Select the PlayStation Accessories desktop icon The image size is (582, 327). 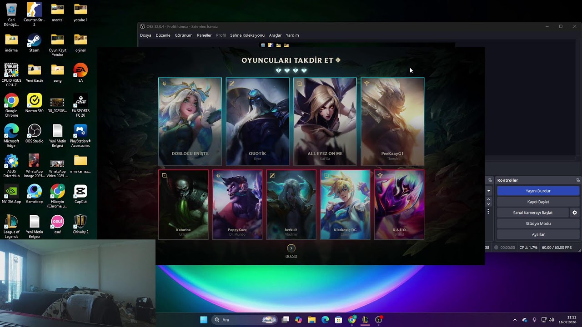point(80,136)
